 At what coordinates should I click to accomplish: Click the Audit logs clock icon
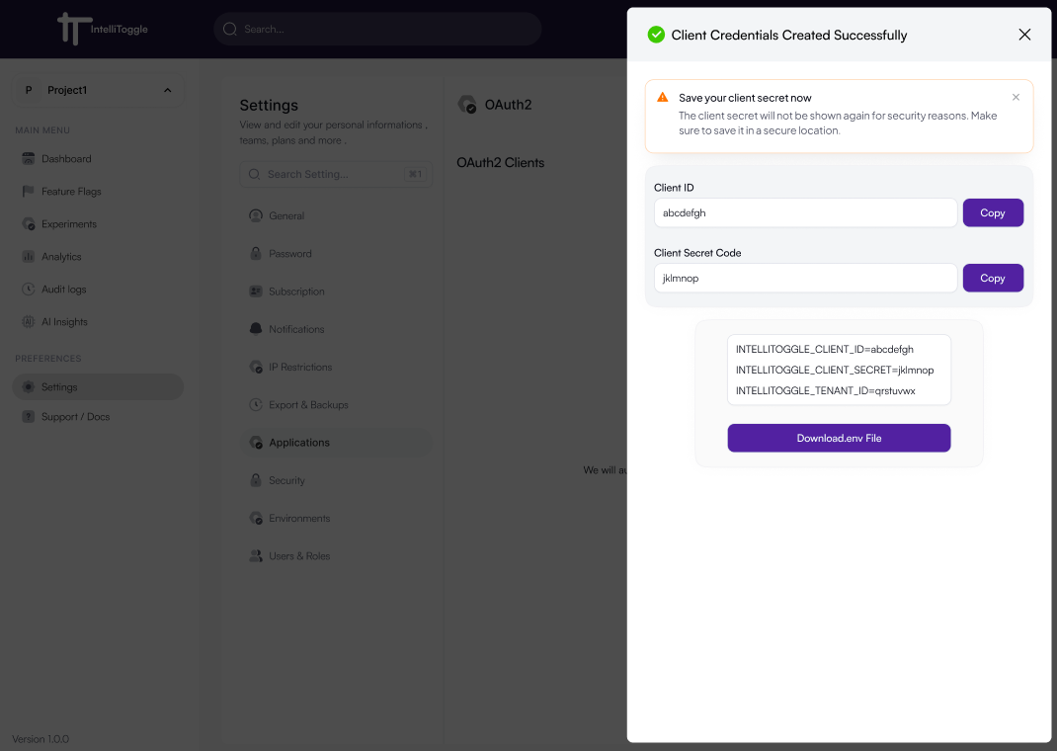29,290
